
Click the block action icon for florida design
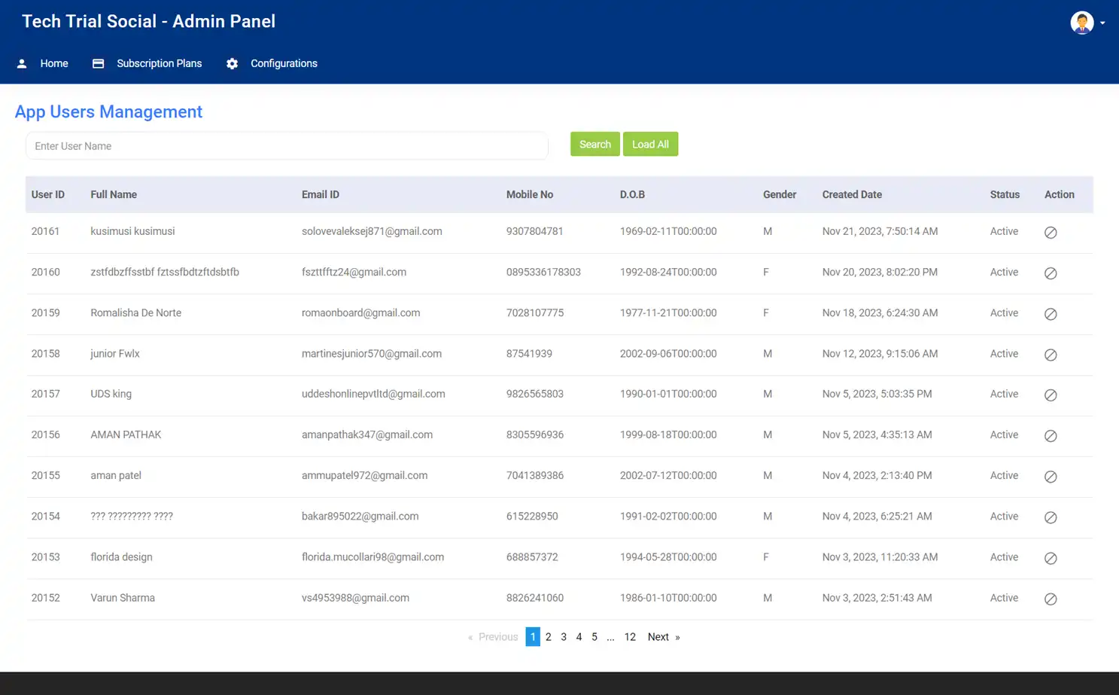click(x=1051, y=558)
